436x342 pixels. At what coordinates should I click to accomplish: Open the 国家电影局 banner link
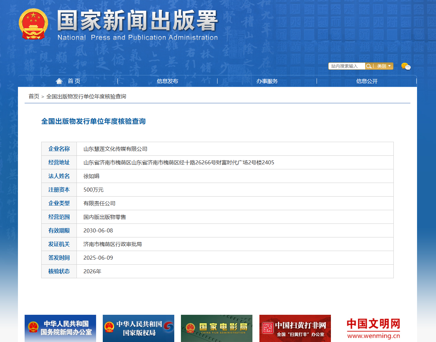(217, 328)
